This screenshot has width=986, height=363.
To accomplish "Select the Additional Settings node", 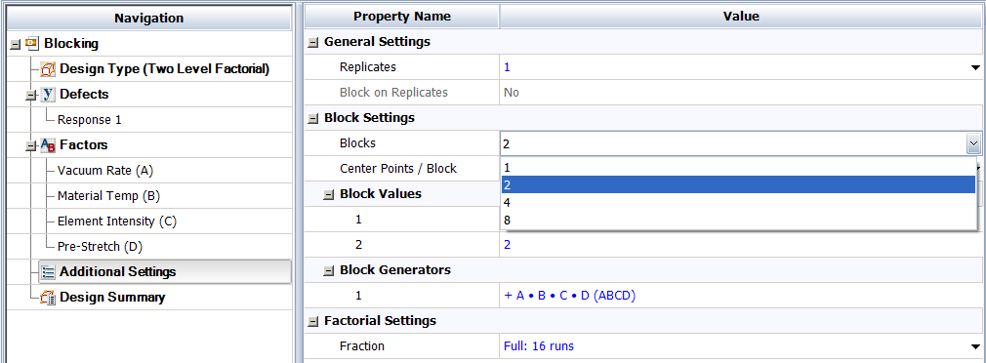I will click(117, 272).
